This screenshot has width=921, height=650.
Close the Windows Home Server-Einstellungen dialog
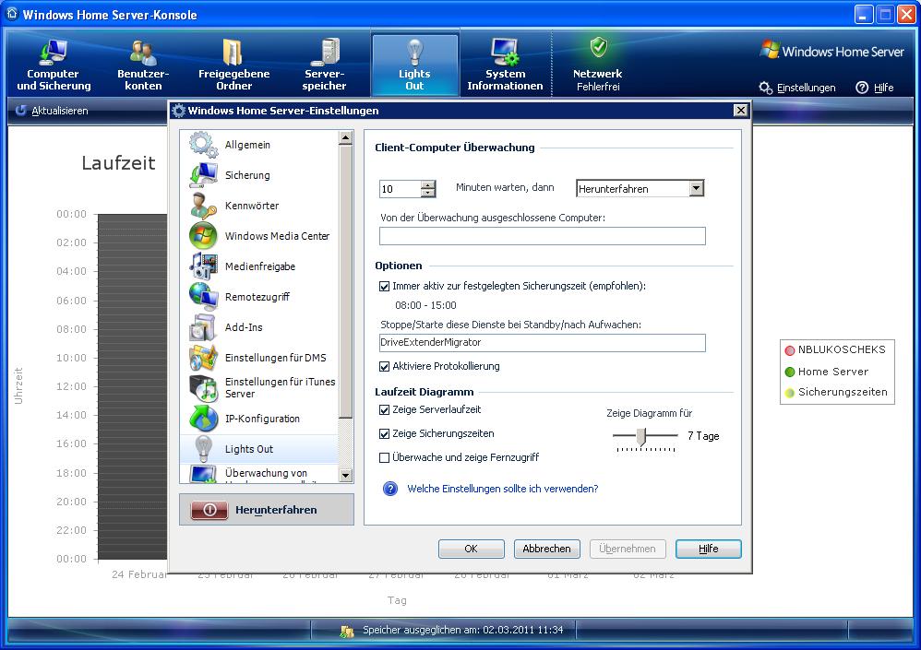pyautogui.click(x=741, y=110)
